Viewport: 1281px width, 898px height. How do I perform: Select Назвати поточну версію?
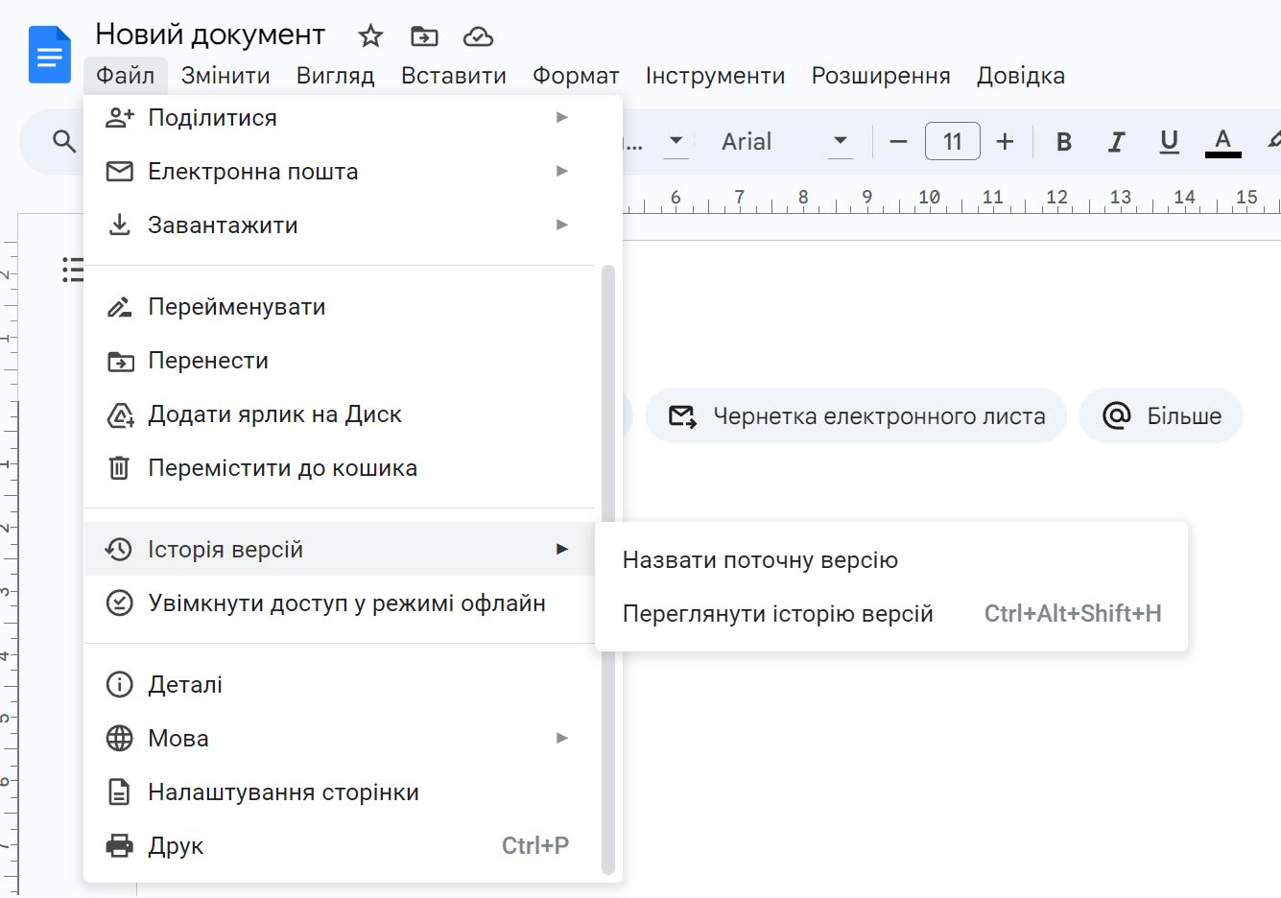(x=760, y=560)
